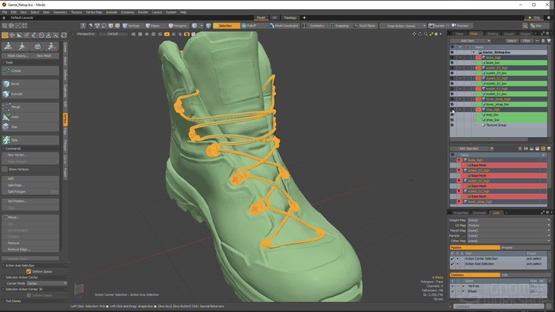Toggle Snapping in the toolbar

click(340, 26)
